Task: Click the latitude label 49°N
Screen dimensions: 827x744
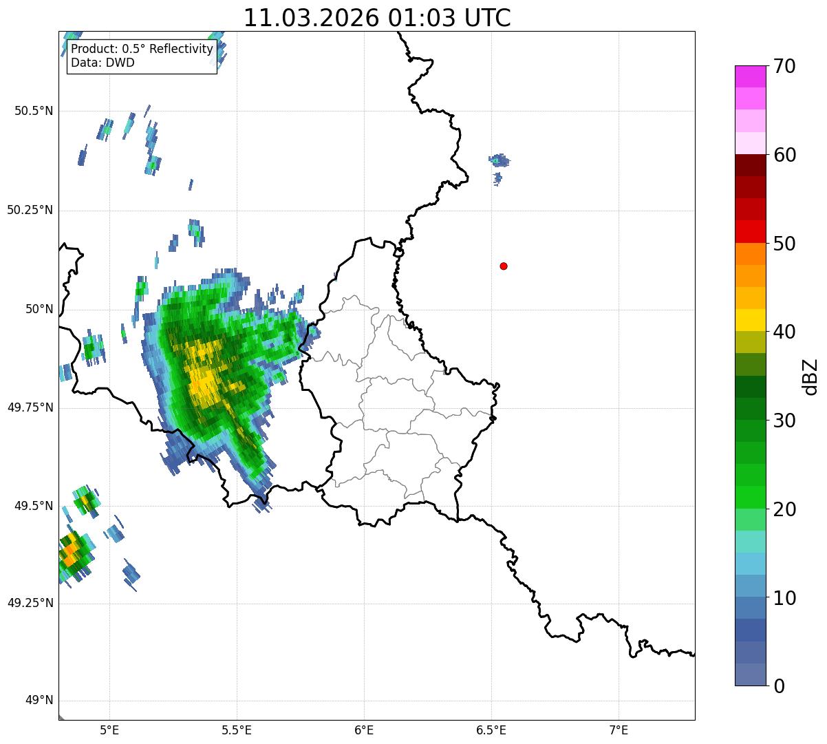Action: (x=39, y=701)
